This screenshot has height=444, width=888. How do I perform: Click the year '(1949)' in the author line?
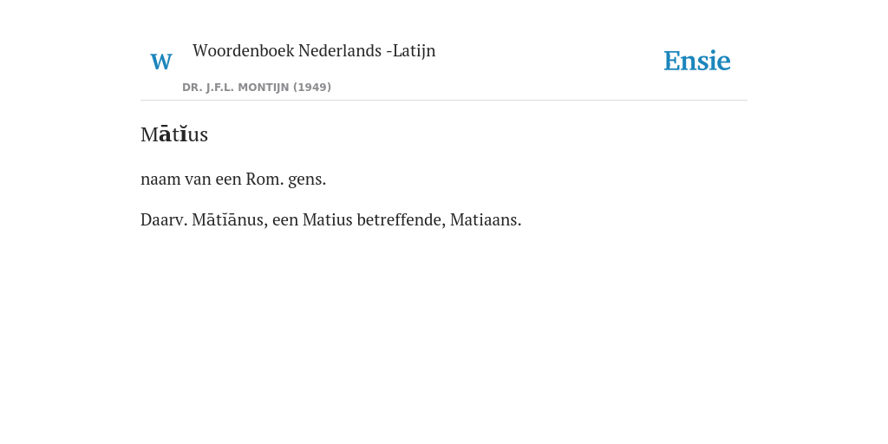[312, 88]
